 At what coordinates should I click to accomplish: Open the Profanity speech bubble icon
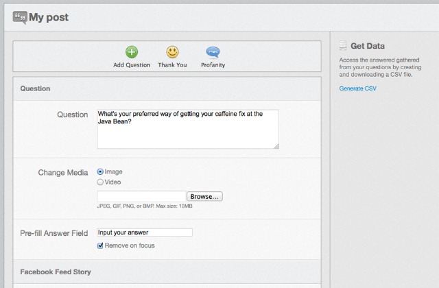[x=213, y=52]
